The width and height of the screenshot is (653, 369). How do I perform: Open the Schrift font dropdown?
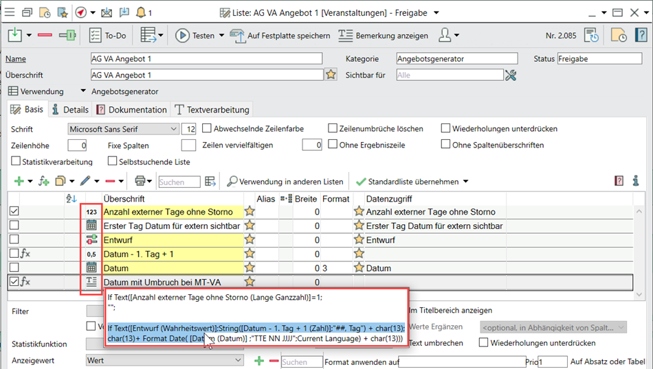(173, 129)
